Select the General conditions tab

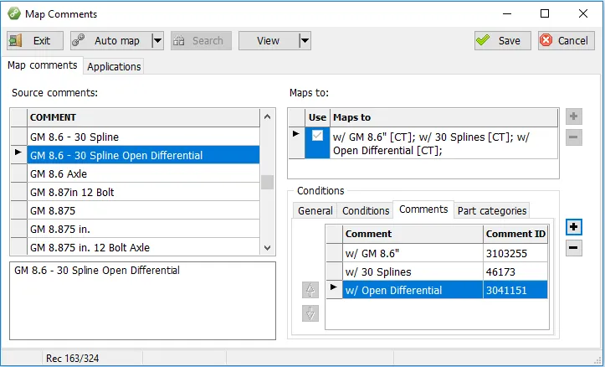315,210
